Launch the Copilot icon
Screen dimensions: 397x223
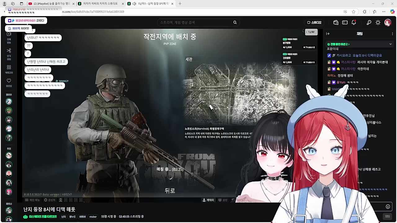pyautogui.click(x=392, y=12)
